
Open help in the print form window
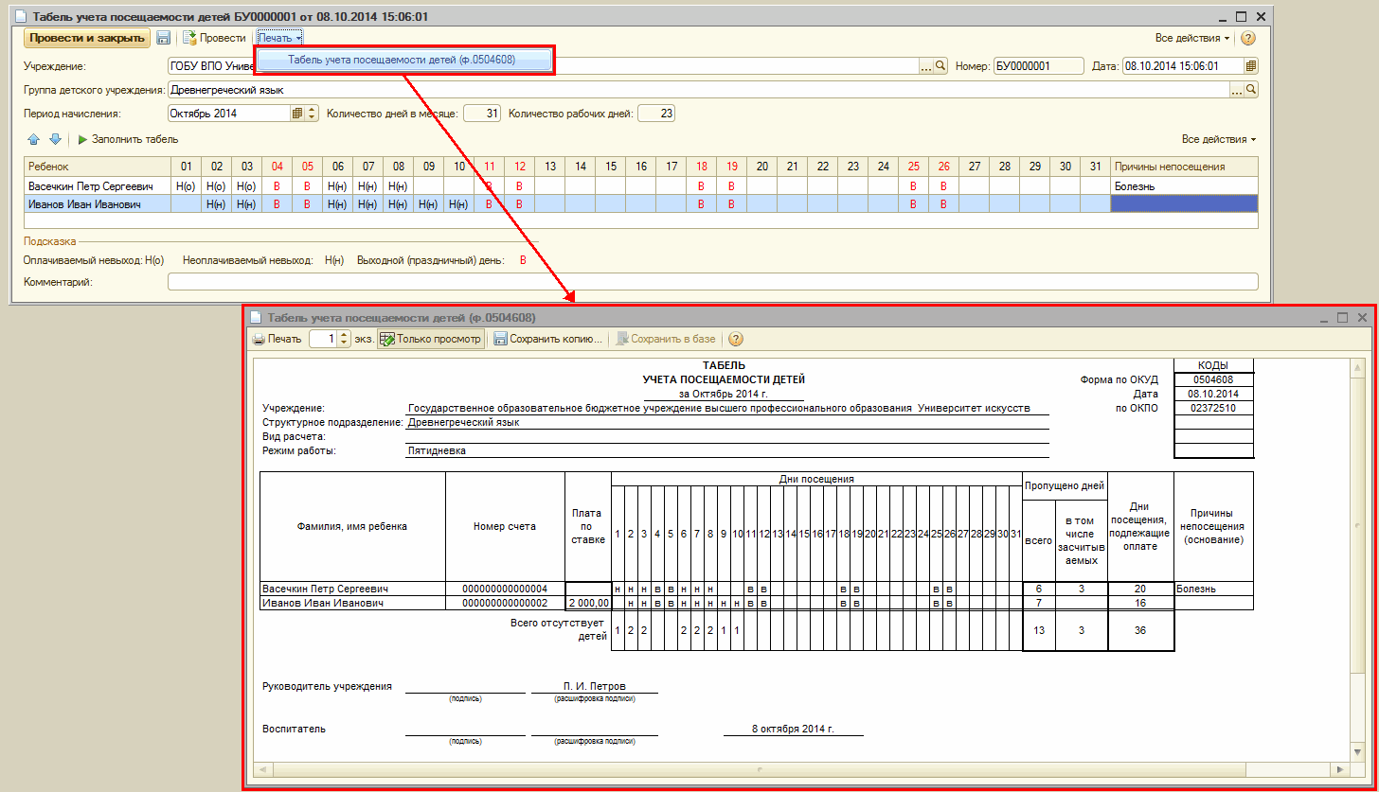click(735, 339)
